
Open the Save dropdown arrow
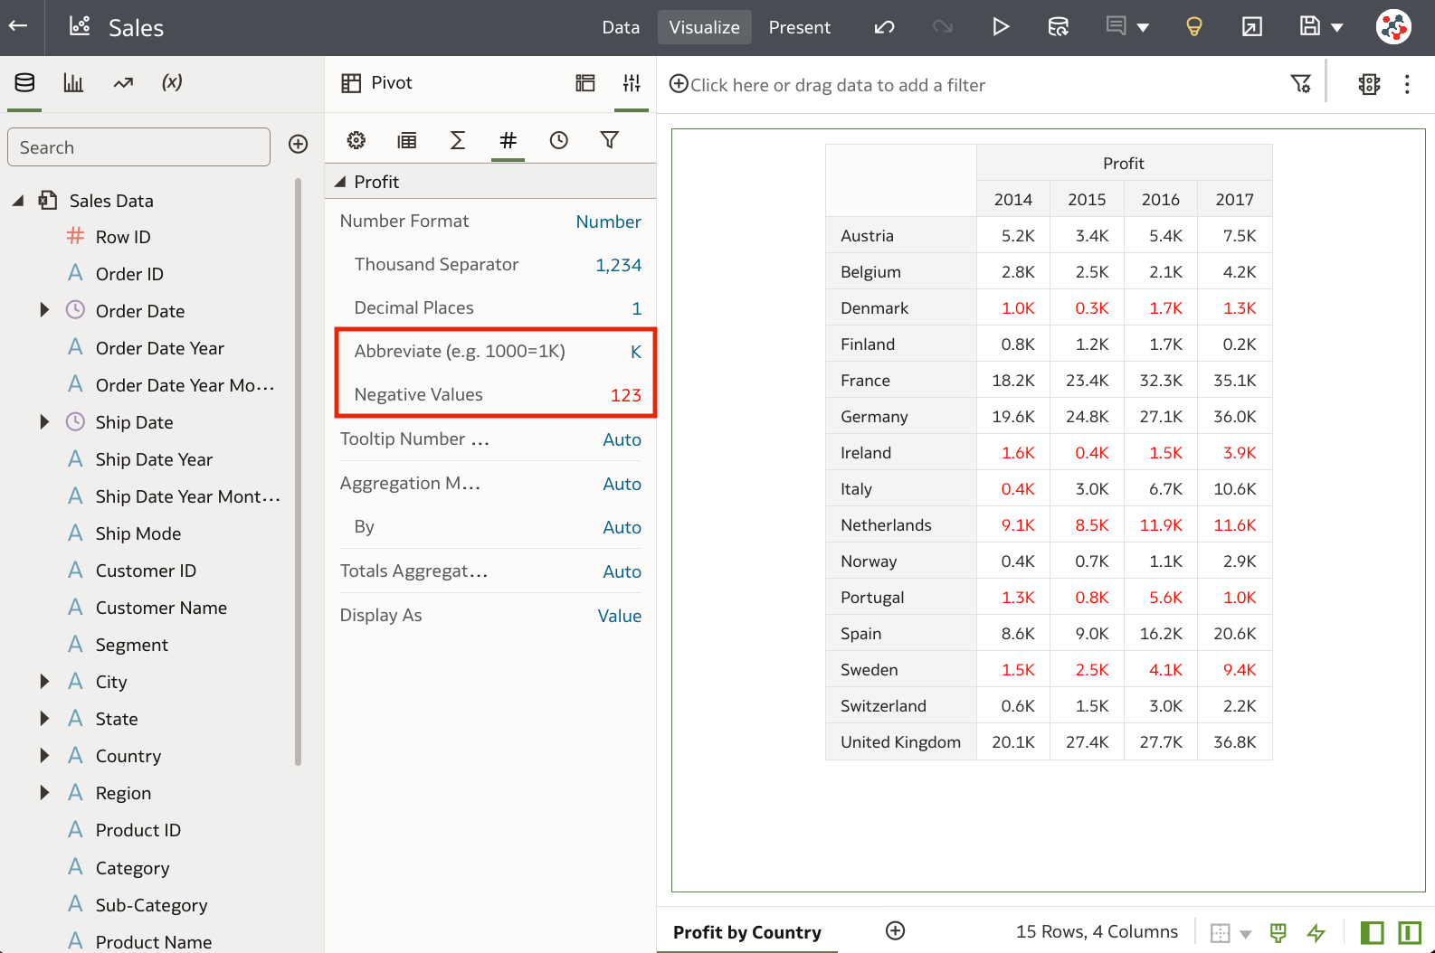(1337, 28)
